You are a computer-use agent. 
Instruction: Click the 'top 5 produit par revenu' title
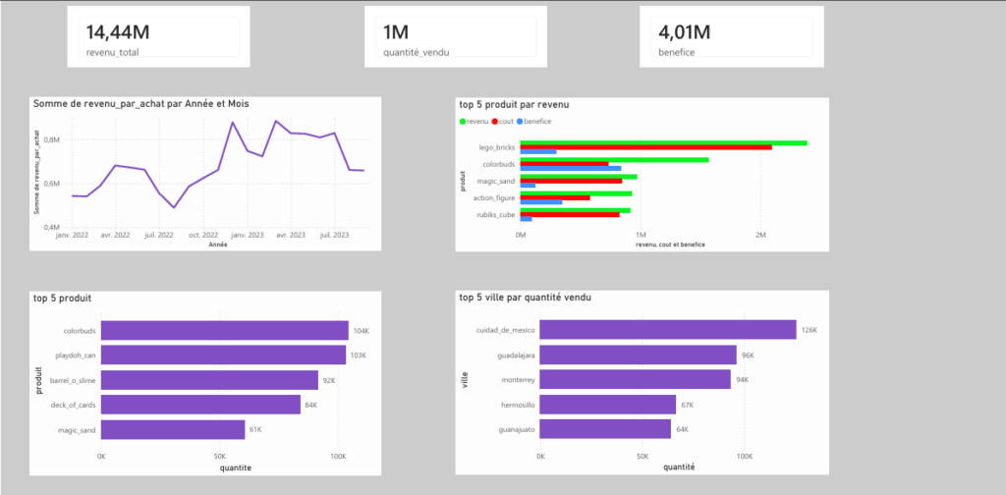point(514,104)
